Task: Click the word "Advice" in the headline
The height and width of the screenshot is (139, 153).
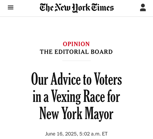Action: [66, 79]
